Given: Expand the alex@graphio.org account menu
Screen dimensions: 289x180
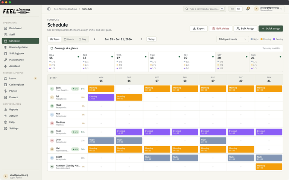Looking at the screenshot, I should pyautogui.click(x=269, y=9).
